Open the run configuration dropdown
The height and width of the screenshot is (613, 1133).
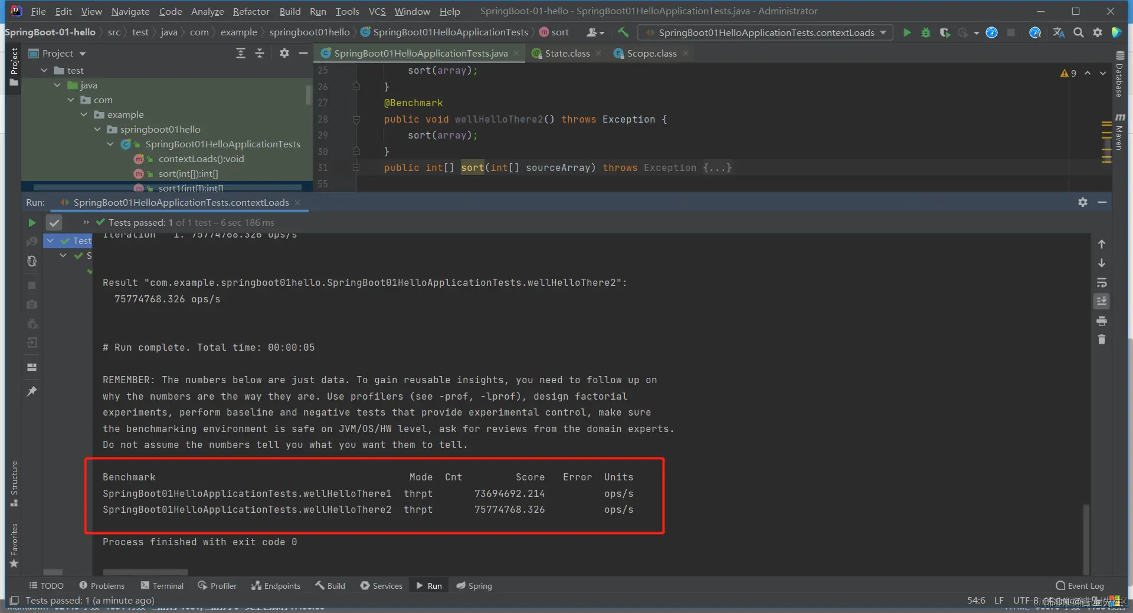[x=766, y=32]
